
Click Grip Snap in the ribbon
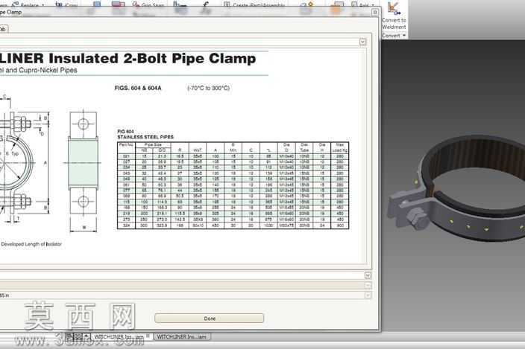[x=148, y=4]
